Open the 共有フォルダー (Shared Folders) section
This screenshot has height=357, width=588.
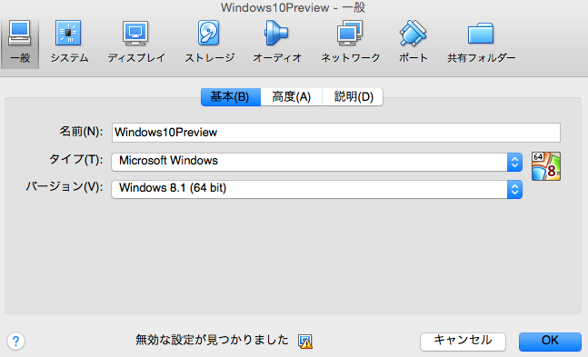click(x=481, y=42)
